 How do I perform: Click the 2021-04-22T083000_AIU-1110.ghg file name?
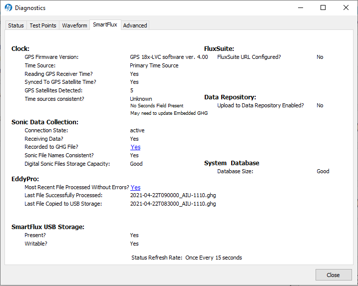point(173,204)
